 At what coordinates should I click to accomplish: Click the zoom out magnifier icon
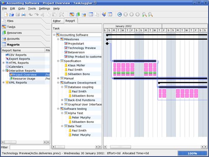coord(150,15)
